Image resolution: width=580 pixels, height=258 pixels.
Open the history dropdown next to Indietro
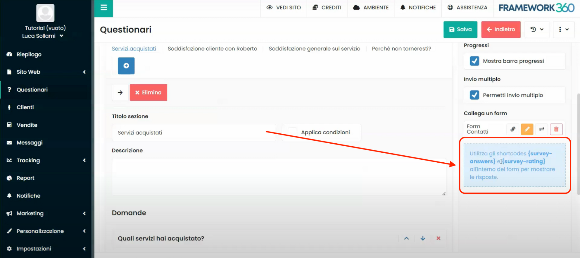point(537,30)
